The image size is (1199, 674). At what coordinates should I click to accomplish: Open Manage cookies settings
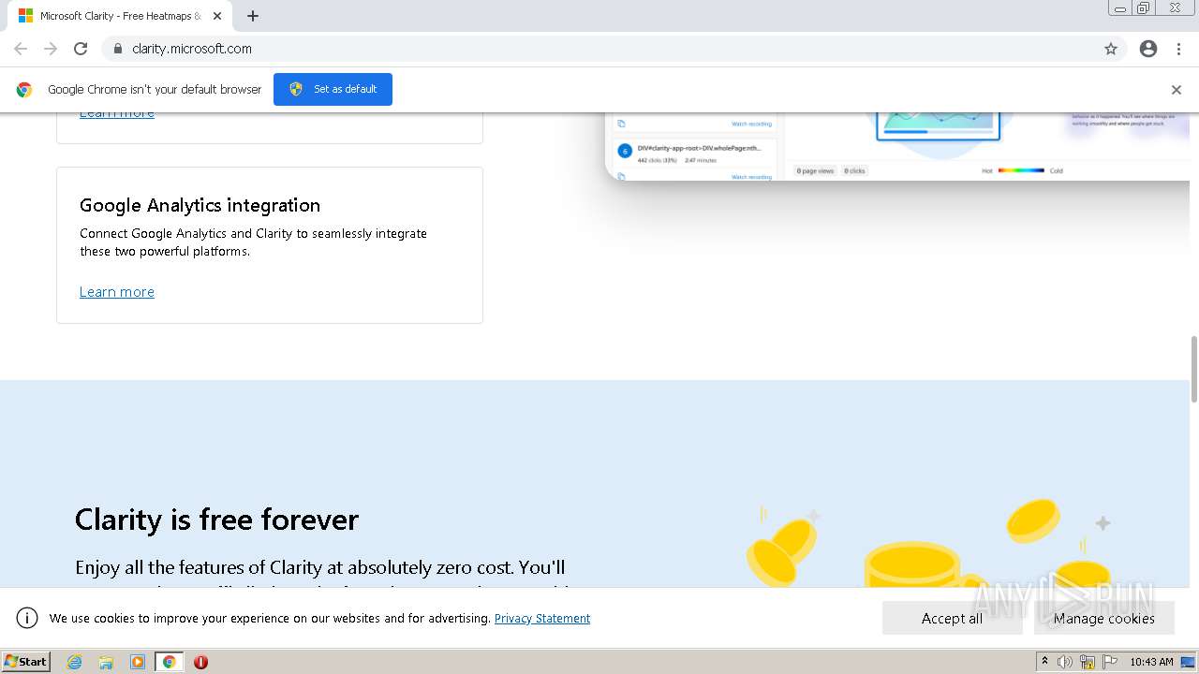click(1103, 618)
